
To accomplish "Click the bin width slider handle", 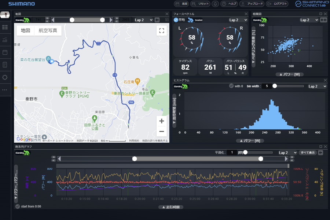I will 274,86.
